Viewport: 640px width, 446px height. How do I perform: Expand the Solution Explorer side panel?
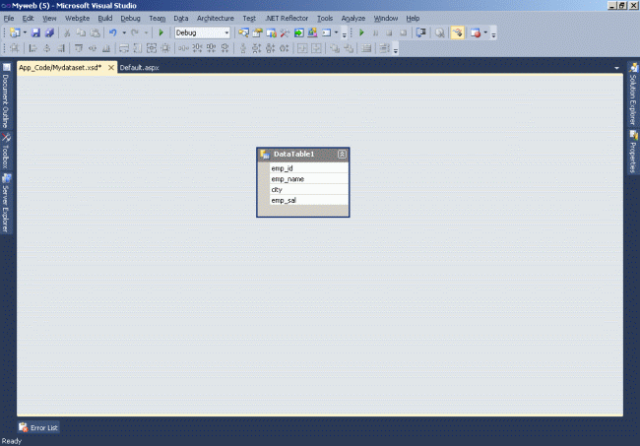pyautogui.click(x=633, y=94)
